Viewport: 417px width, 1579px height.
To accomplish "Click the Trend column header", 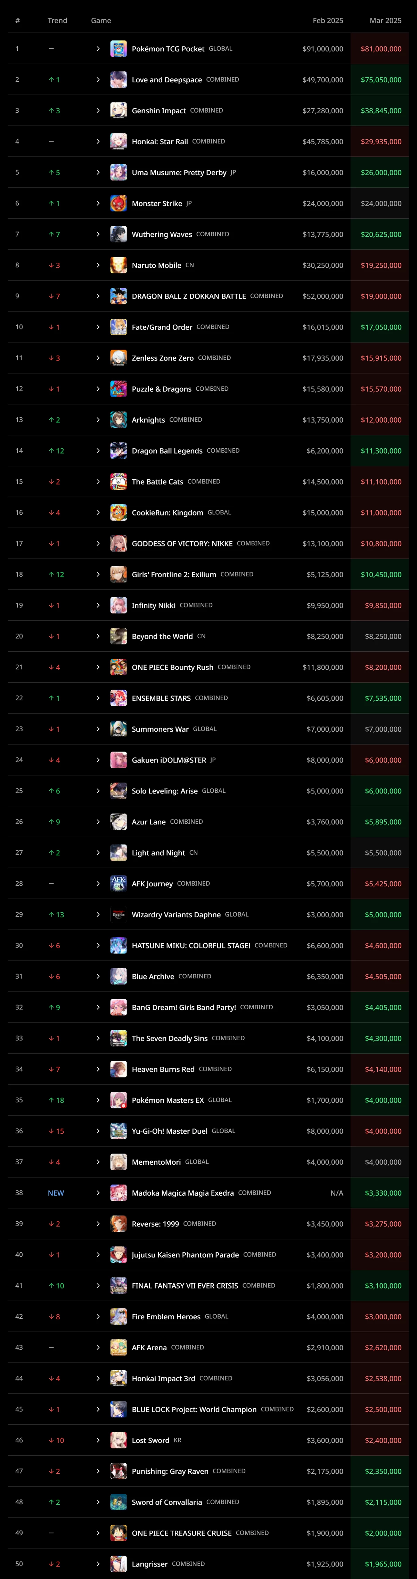I will click(x=58, y=20).
